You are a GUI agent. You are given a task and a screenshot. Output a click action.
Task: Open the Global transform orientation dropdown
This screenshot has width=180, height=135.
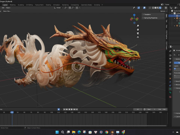point(58,8)
